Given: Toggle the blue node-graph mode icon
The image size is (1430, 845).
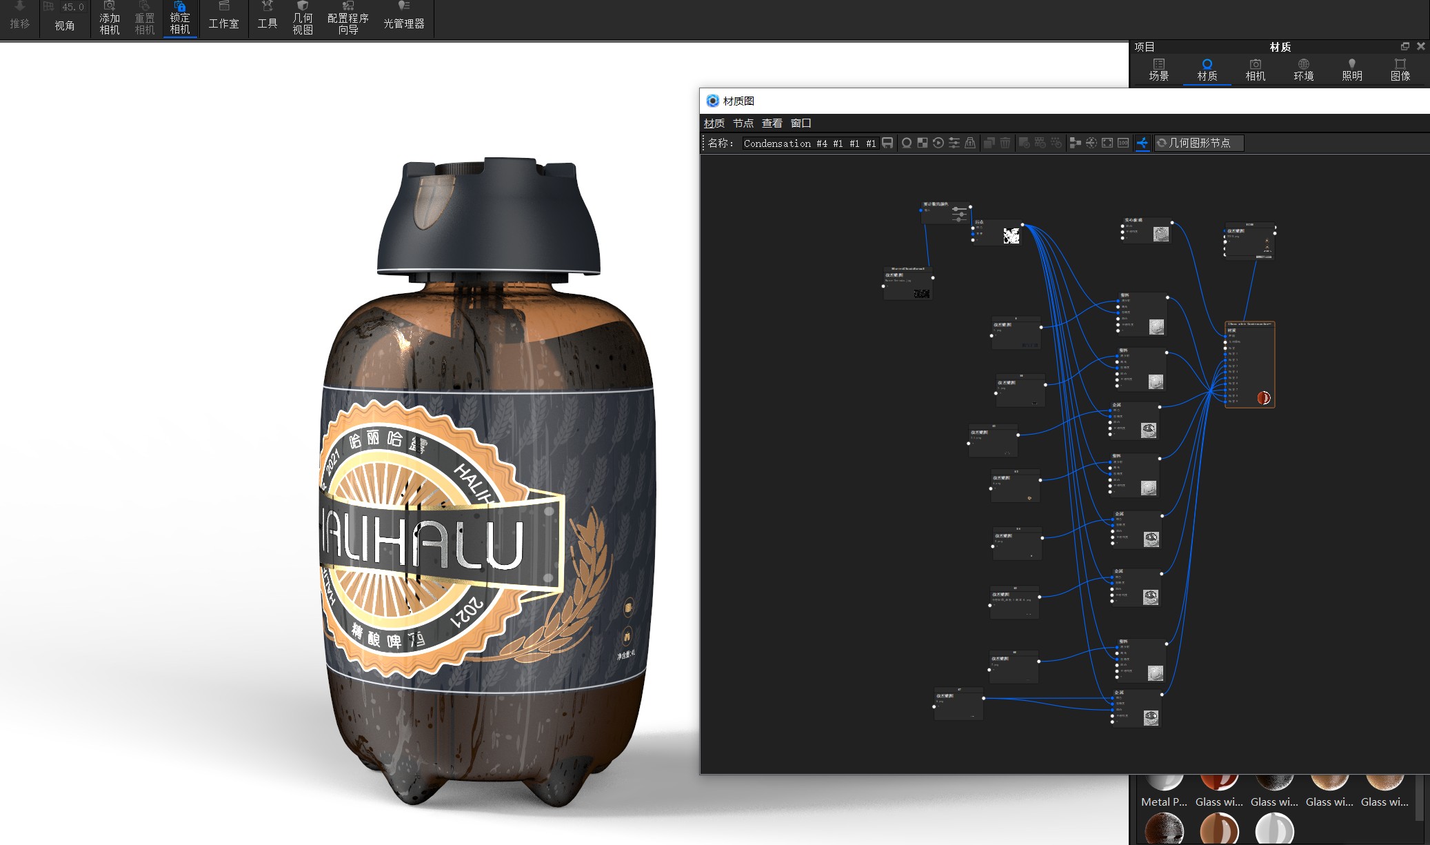Looking at the screenshot, I should pos(1143,143).
